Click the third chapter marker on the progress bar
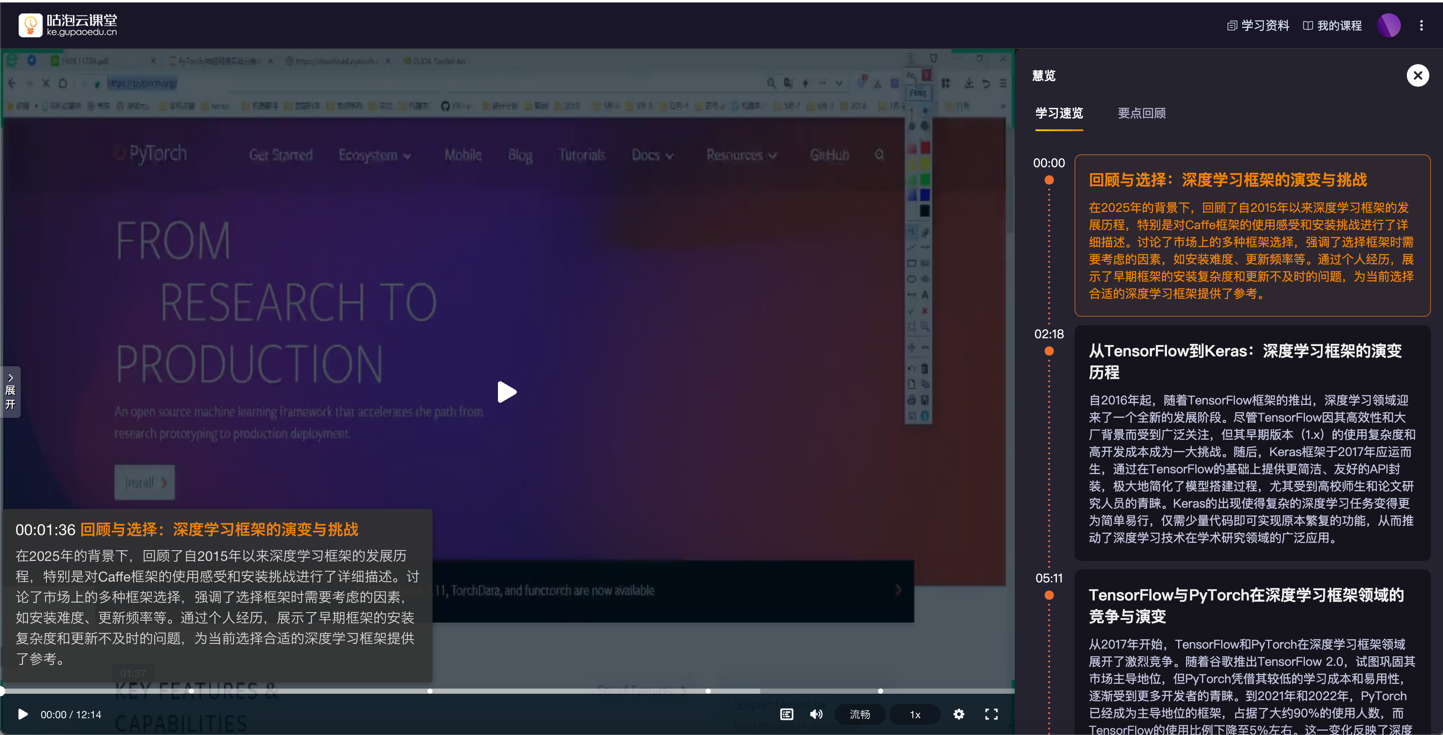This screenshot has height=735, width=1443. point(708,691)
